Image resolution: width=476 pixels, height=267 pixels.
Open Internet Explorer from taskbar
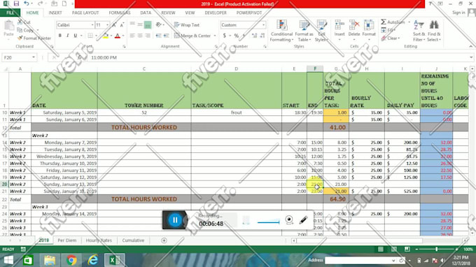(92, 260)
